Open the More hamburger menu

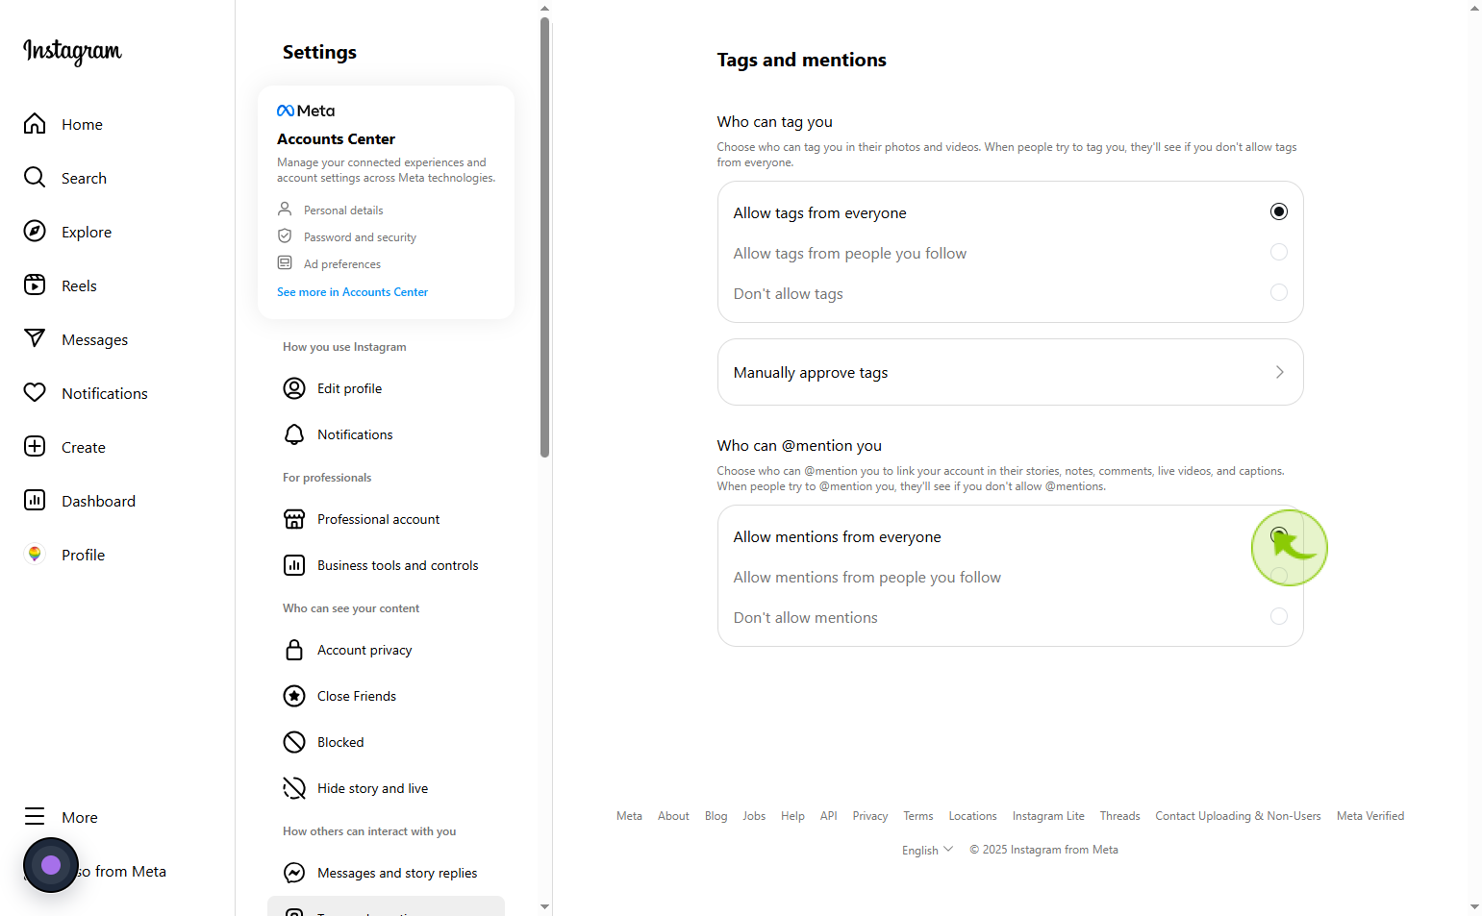[35, 817]
